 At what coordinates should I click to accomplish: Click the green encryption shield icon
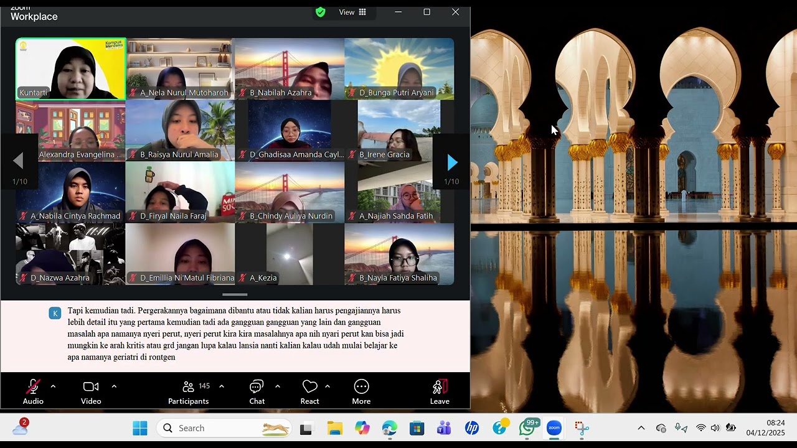pos(321,12)
